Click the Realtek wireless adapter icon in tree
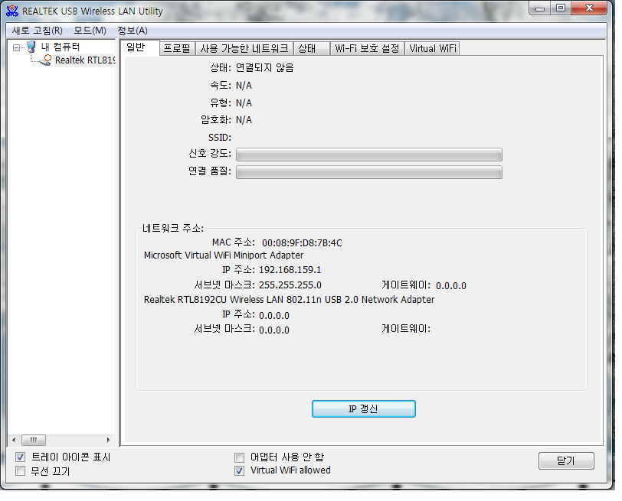 point(45,60)
